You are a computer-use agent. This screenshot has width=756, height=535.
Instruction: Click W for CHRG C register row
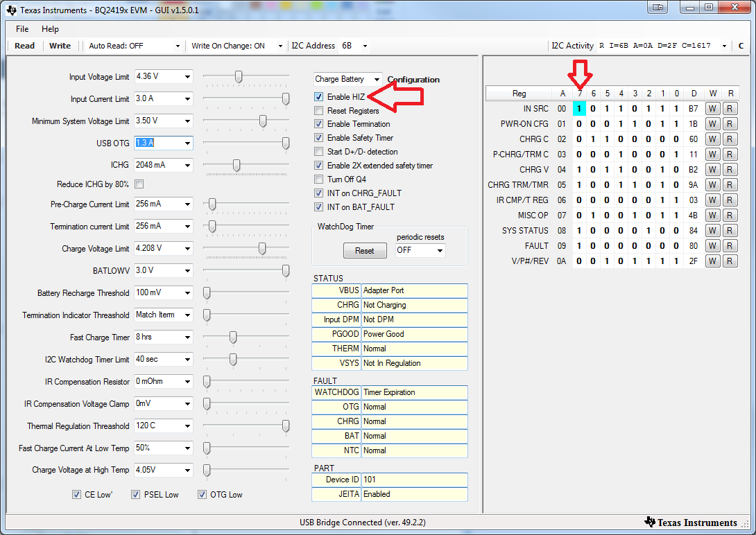(x=712, y=139)
